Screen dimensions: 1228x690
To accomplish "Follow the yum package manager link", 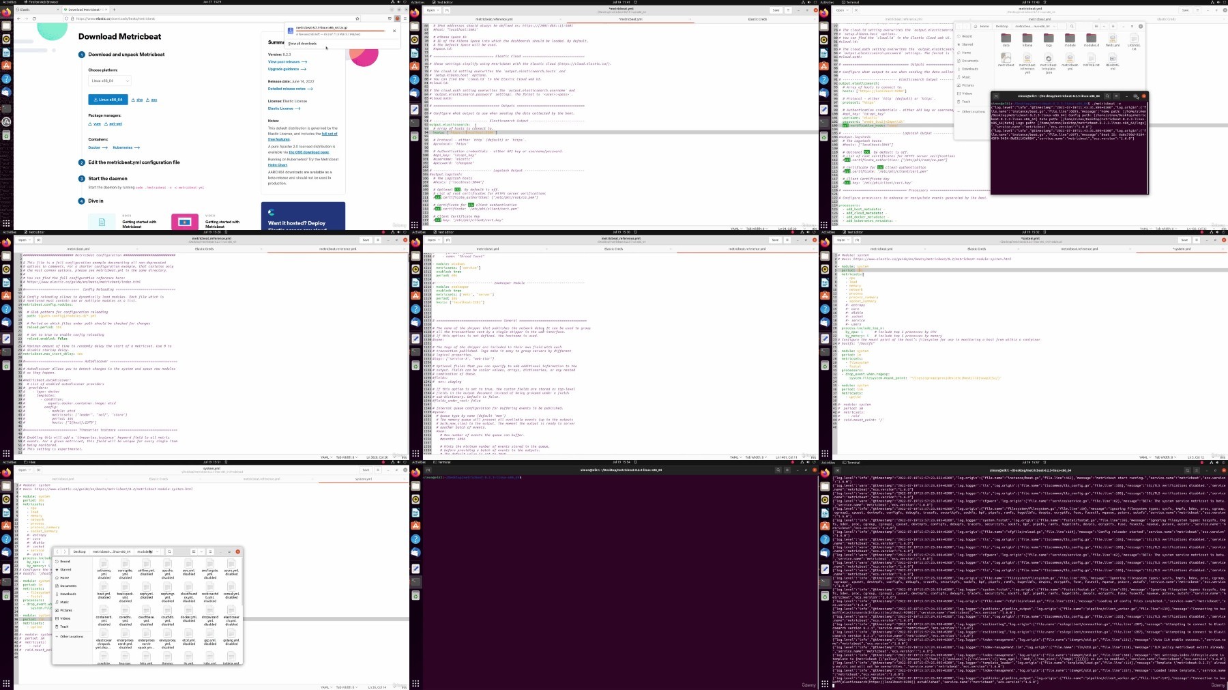I will tap(95, 124).
